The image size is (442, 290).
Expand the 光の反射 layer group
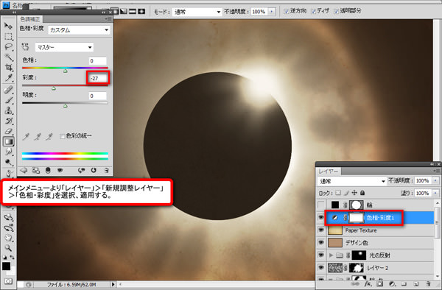click(331, 255)
